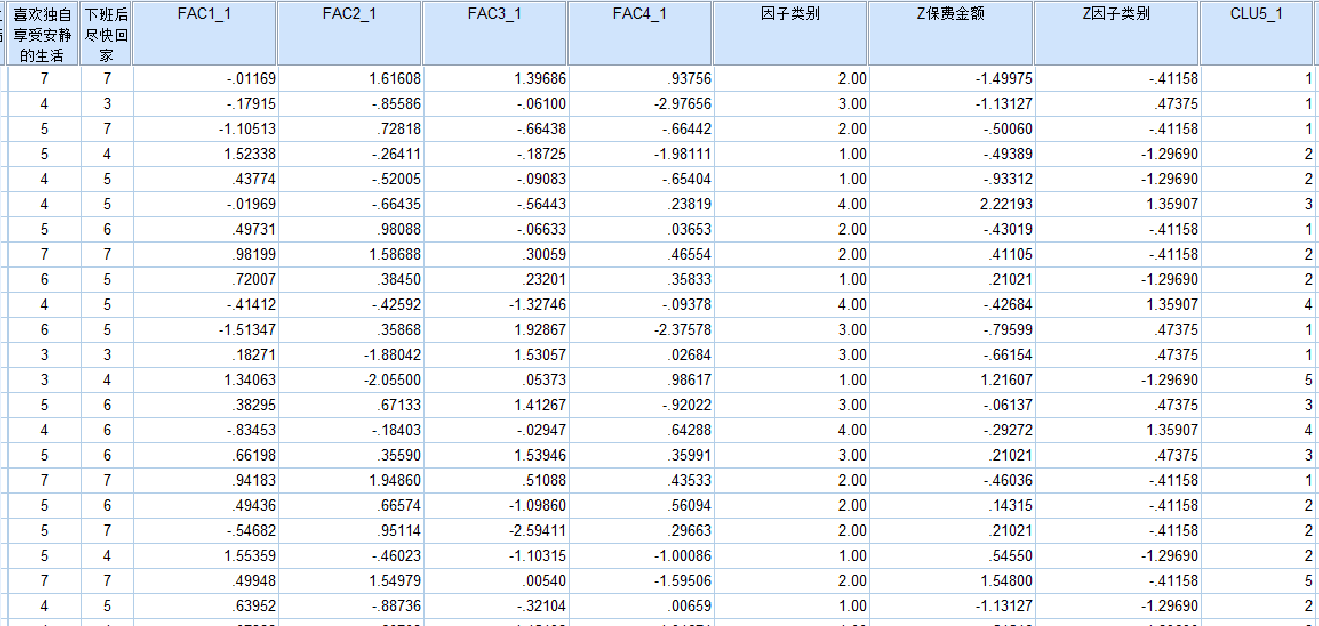
Task: Click cell value 1.52338 in FAC1_1
Action: coord(206,154)
